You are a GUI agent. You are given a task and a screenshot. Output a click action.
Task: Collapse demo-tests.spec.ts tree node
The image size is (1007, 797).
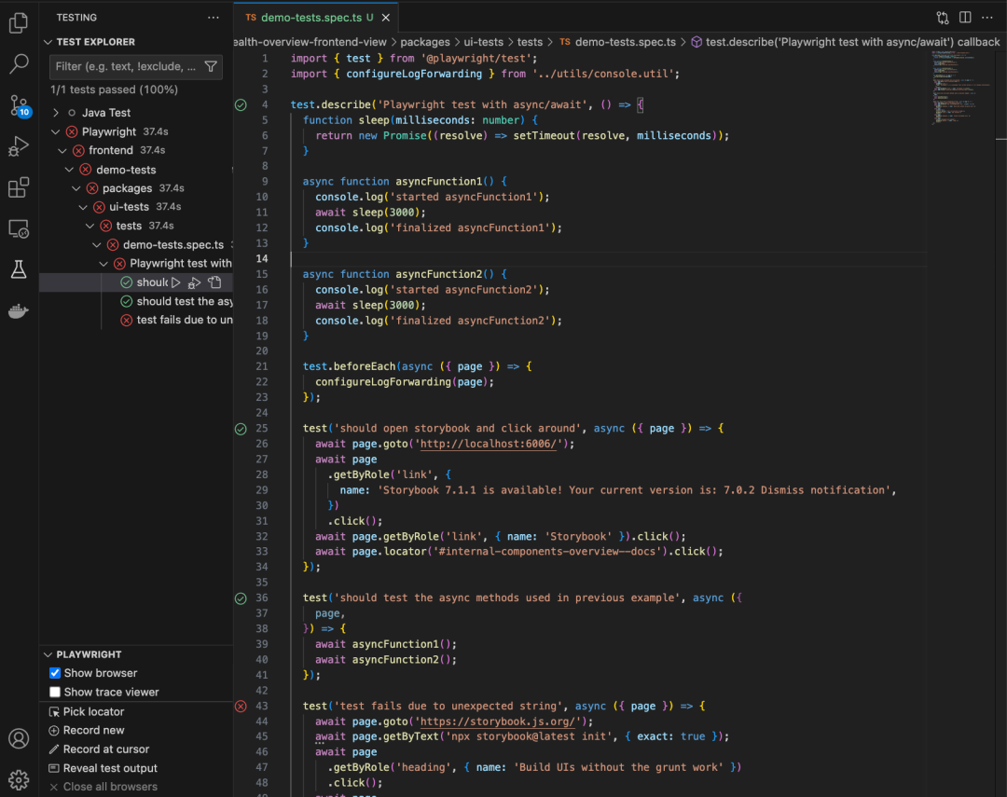tap(96, 244)
